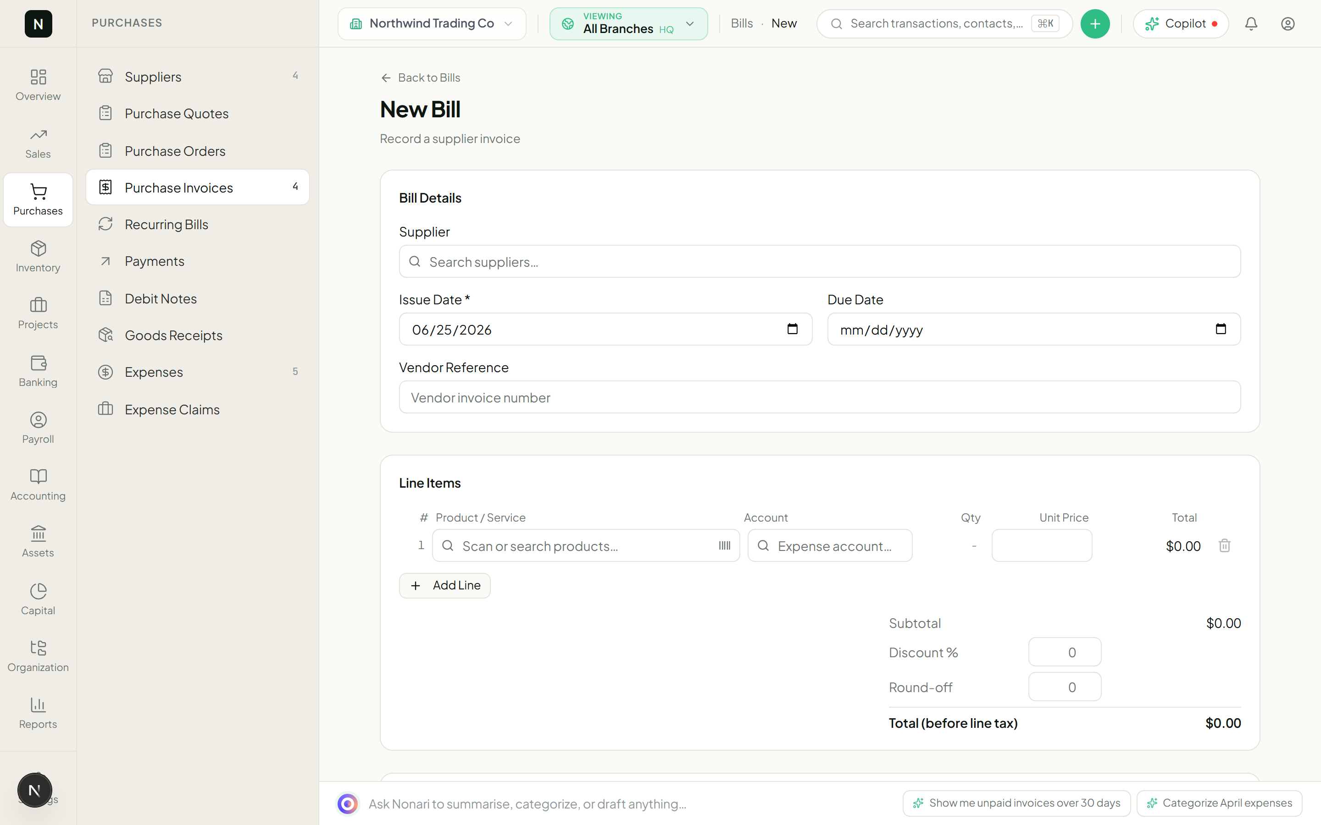Open Purchase Quotes

198,114
